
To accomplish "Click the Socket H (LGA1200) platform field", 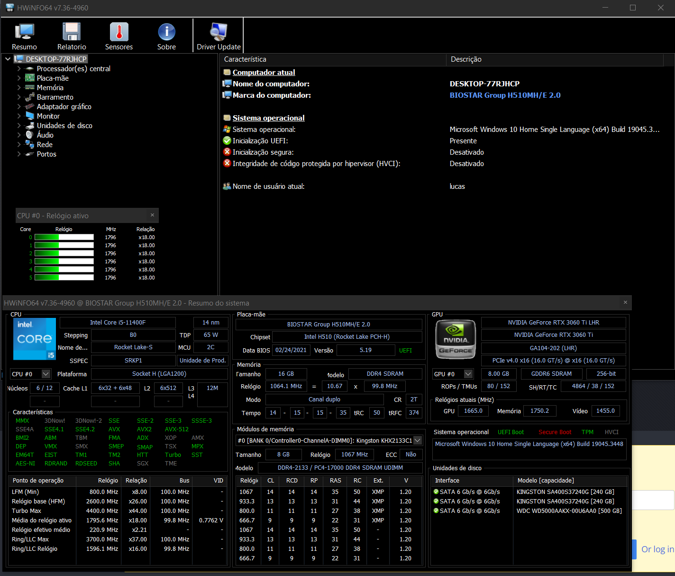I will click(x=159, y=374).
